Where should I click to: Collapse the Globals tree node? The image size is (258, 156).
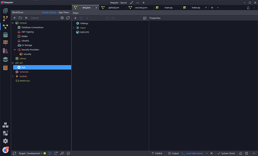click(13, 23)
